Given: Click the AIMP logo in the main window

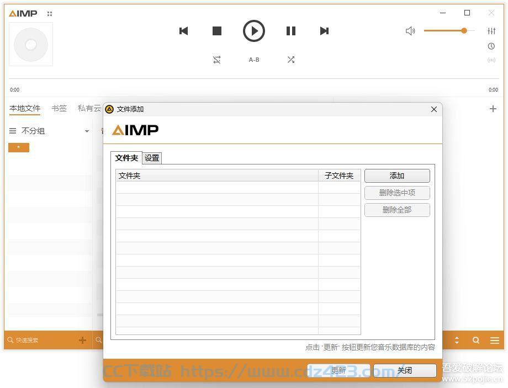Looking at the screenshot, I should 23,14.
